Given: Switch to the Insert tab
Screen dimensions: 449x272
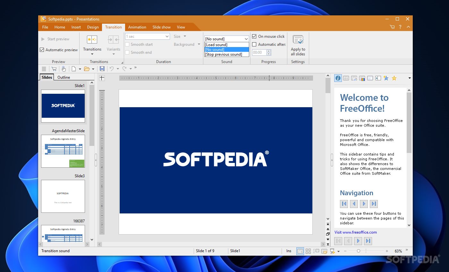Looking at the screenshot, I should pyautogui.click(x=76, y=27).
